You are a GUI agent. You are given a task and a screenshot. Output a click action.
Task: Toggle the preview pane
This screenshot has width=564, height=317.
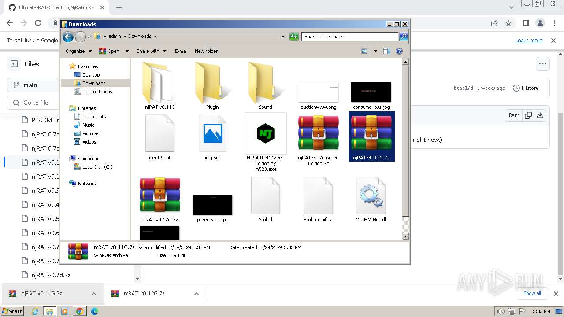(x=386, y=51)
